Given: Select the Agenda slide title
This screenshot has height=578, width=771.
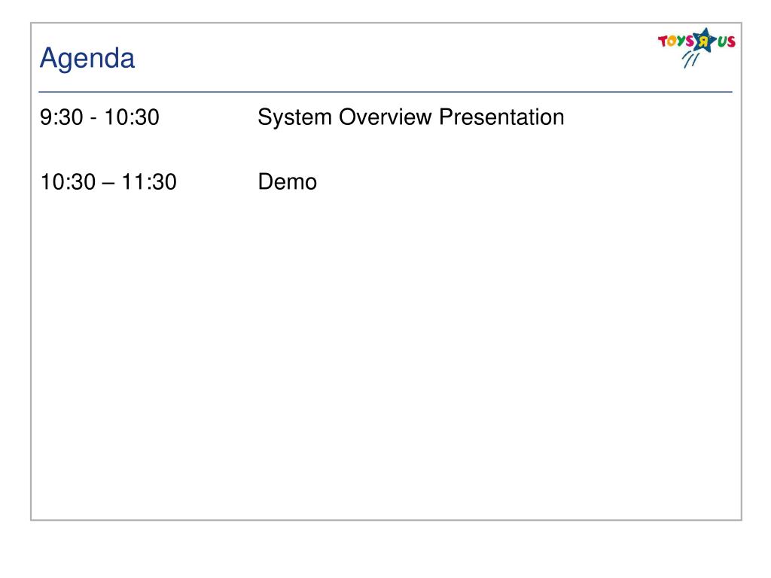Looking at the screenshot, I should pos(87,59).
